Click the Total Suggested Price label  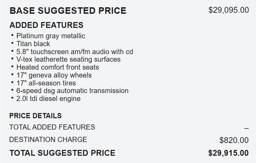tap(62, 153)
